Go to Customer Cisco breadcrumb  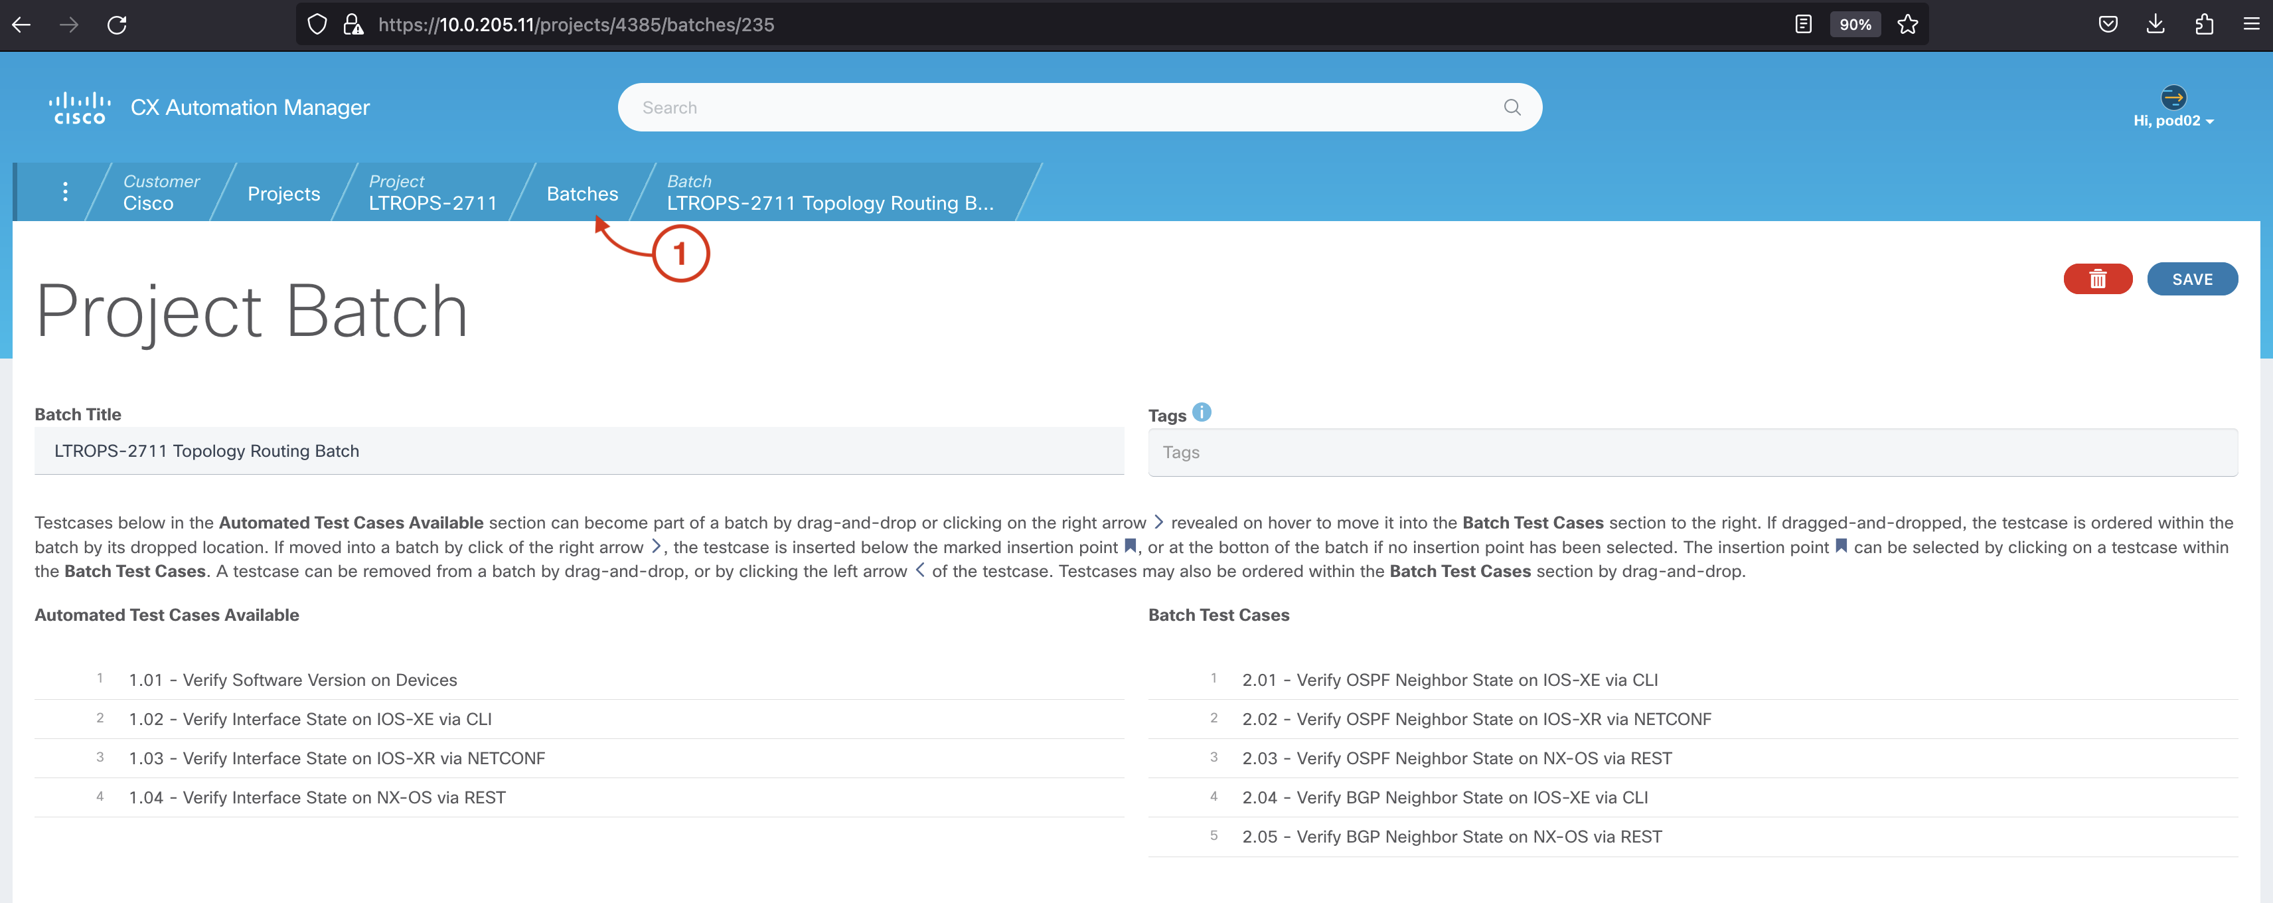coord(161,191)
